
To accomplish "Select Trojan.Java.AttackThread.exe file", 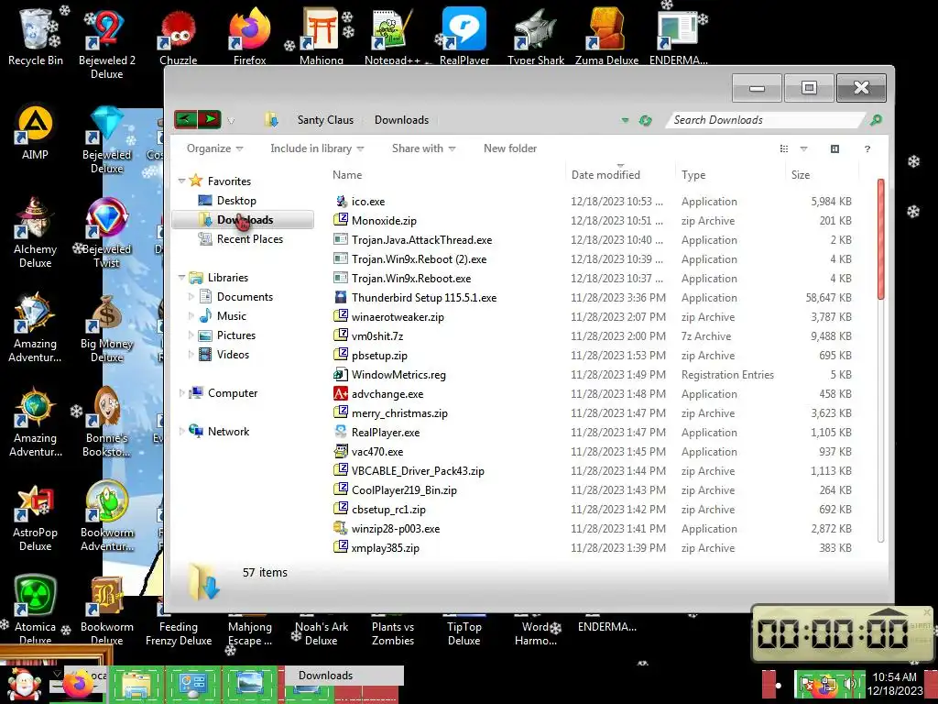I will (x=421, y=240).
